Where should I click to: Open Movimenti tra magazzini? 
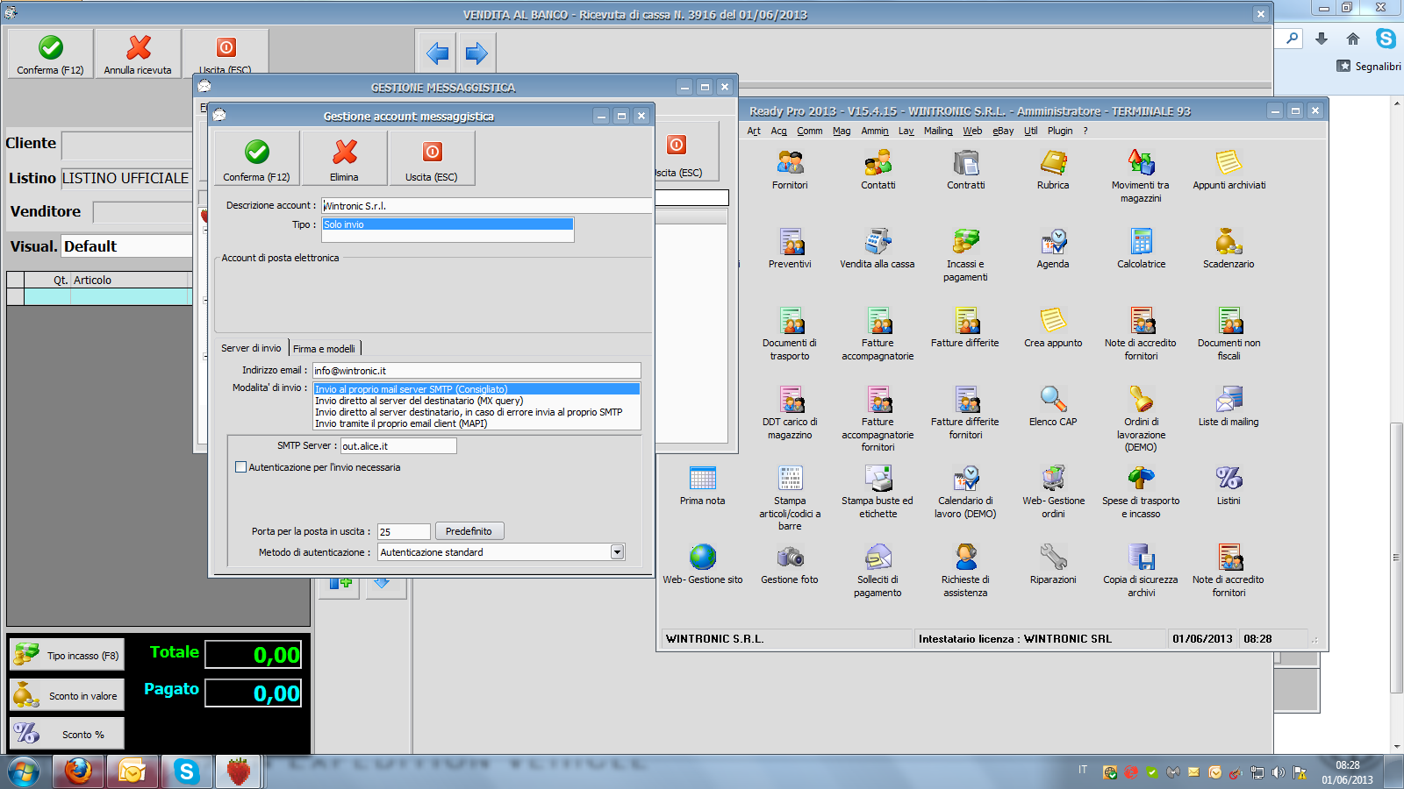1141,176
